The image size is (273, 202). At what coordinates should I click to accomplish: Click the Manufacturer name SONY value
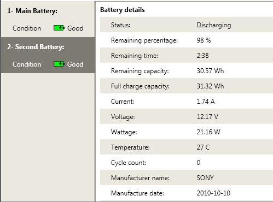205,178
